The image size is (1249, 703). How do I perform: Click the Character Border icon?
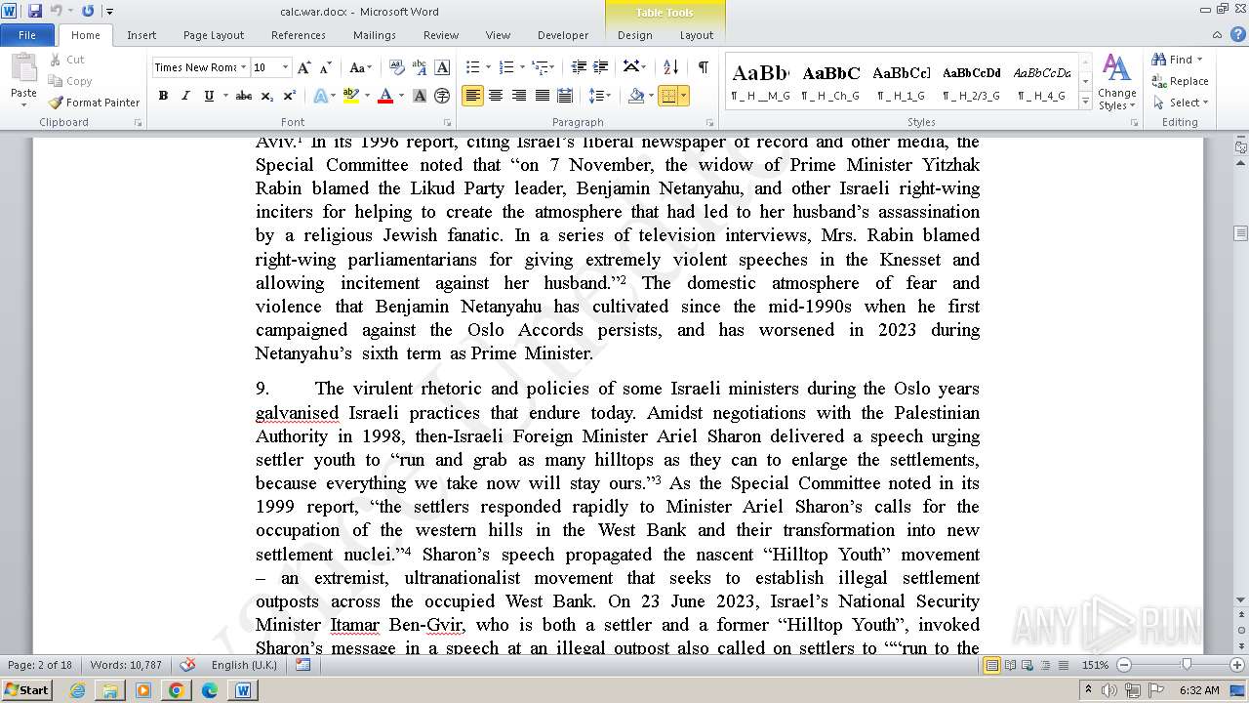(442, 67)
